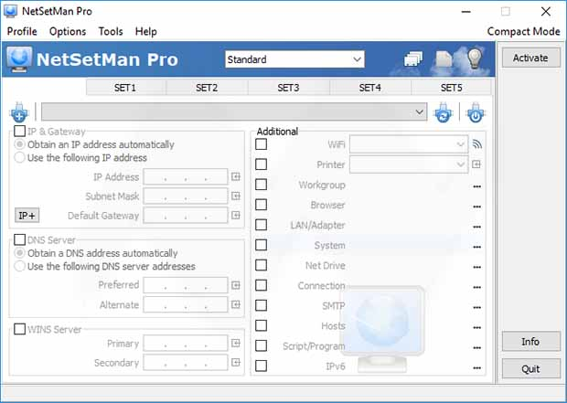Enable the IP & Gateway checkbox
Image resolution: width=567 pixels, height=403 pixels.
click(19, 131)
